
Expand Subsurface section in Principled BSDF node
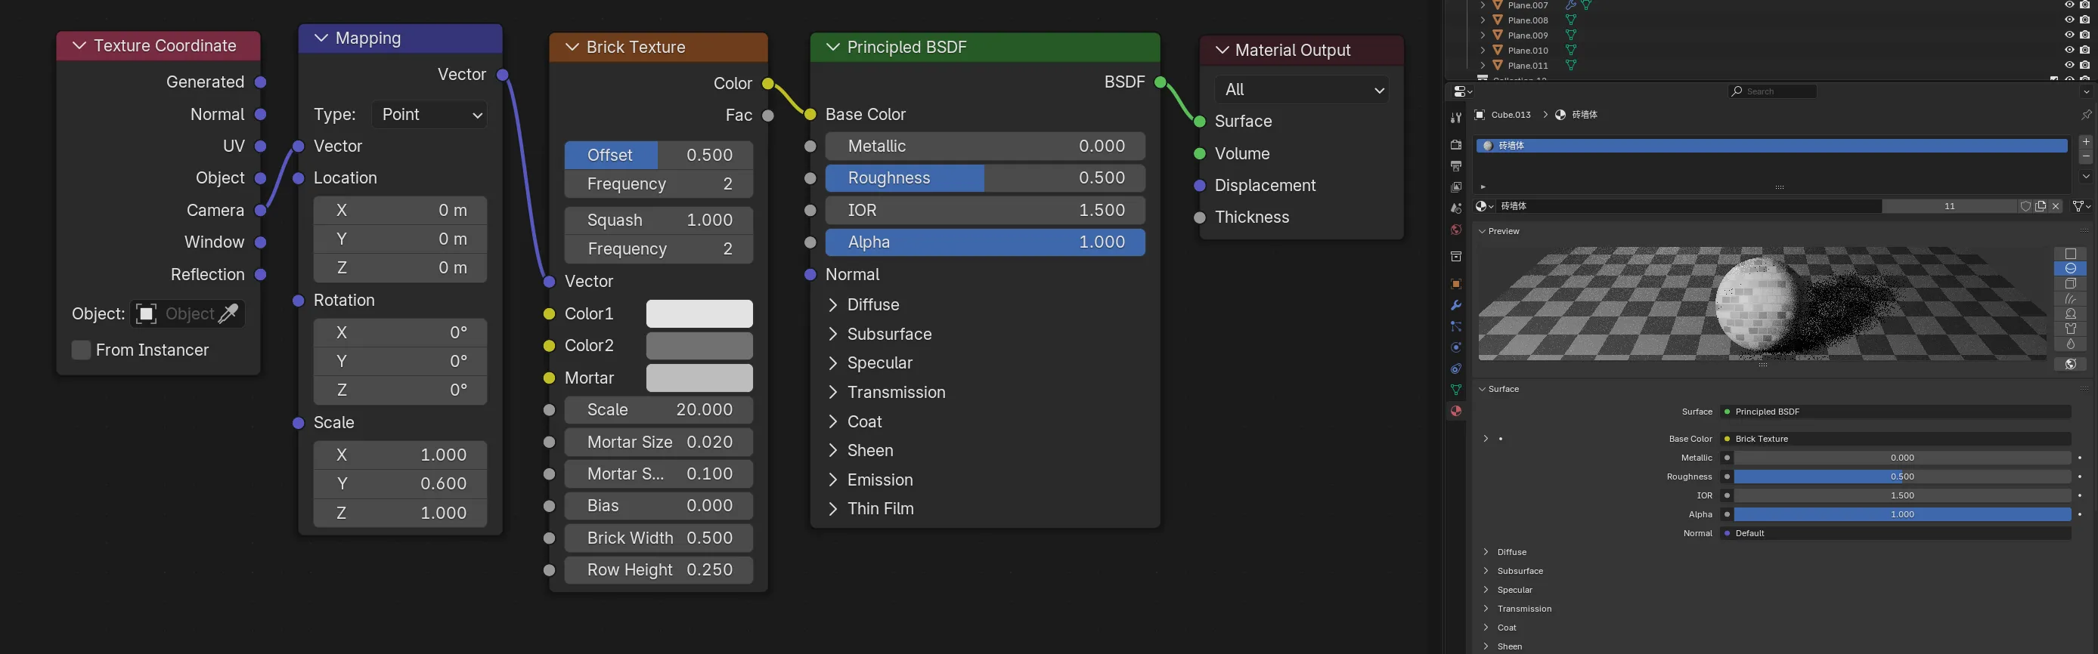pos(832,335)
